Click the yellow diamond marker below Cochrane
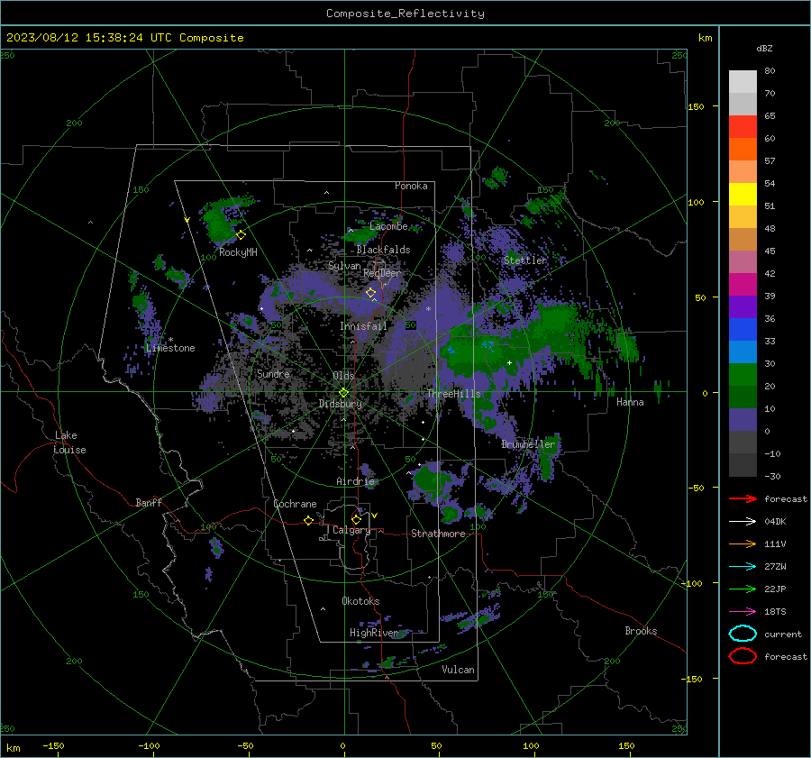811x758 pixels. (x=309, y=521)
